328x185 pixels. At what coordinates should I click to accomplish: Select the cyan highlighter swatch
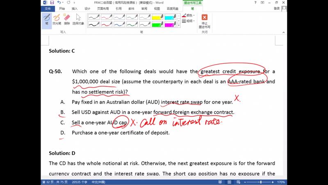(170, 17)
